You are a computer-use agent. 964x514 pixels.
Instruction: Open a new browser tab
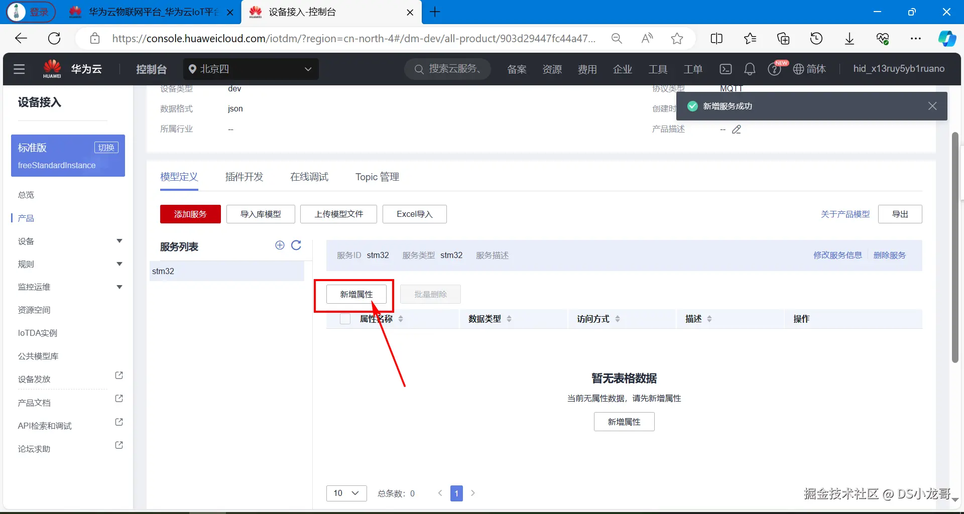click(435, 12)
